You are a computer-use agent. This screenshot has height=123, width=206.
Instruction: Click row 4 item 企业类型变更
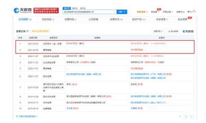coord(49,63)
